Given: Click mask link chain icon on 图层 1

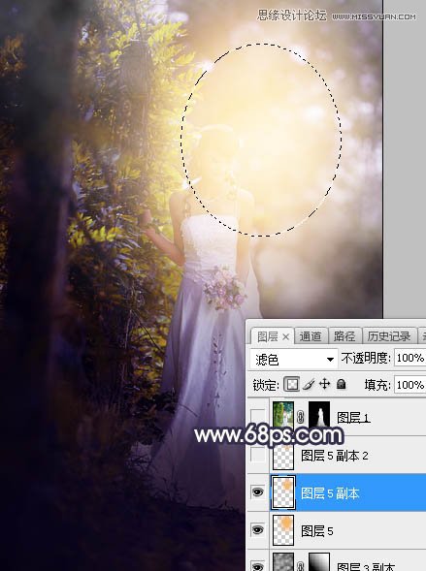Looking at the screenshot, I should pos(300,416).
